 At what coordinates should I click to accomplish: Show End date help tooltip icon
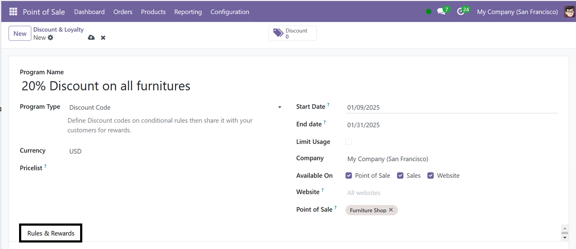click(x=325, y=122)
